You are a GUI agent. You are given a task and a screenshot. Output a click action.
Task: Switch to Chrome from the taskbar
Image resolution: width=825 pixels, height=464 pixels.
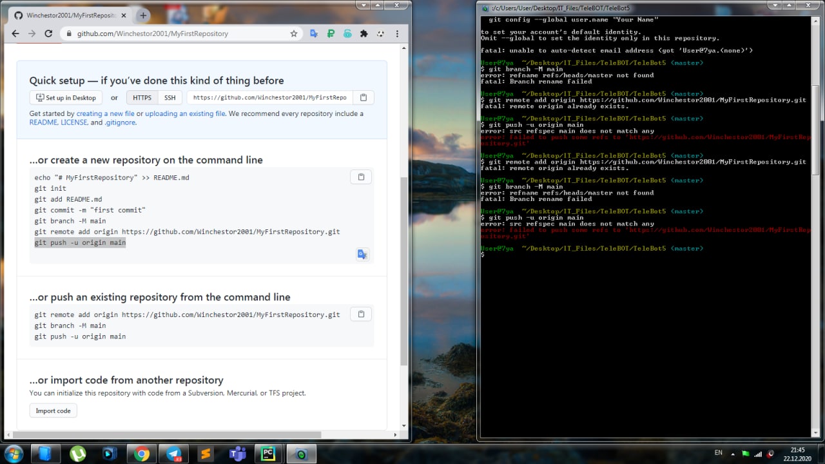tap(142, 454)
